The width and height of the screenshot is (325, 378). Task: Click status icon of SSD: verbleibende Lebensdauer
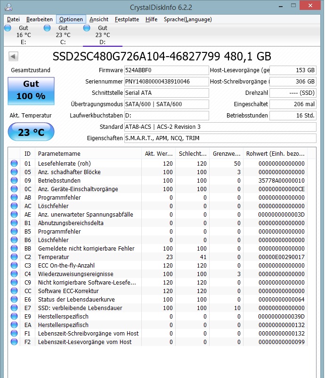coord(14,308)
